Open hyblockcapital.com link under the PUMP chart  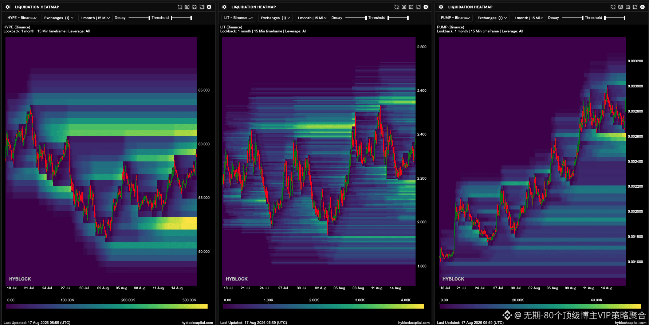pyautogui.click(x=630, y=323)
